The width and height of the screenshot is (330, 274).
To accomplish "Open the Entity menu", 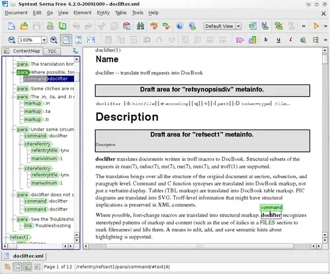I will (103, 13).
